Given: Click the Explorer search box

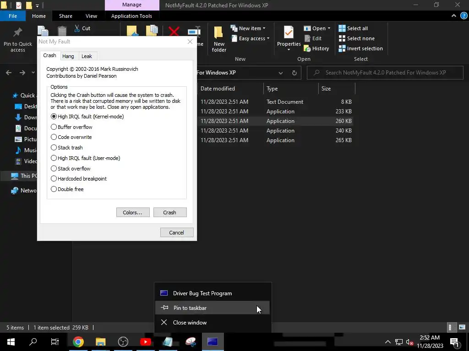Looking at the screenshot, I should point(385,73).
